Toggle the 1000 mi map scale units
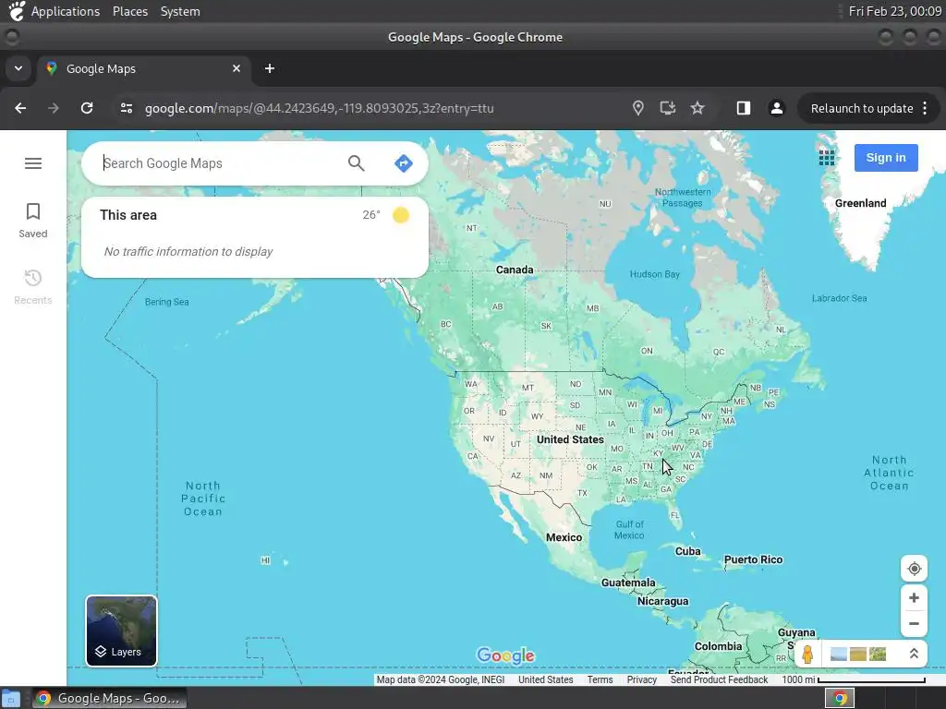Image resolution: width=946 pixels, height=709 pixels. [853, 679]
